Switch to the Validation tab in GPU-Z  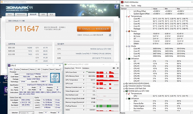pyautogui.click(x=86, y=68)
